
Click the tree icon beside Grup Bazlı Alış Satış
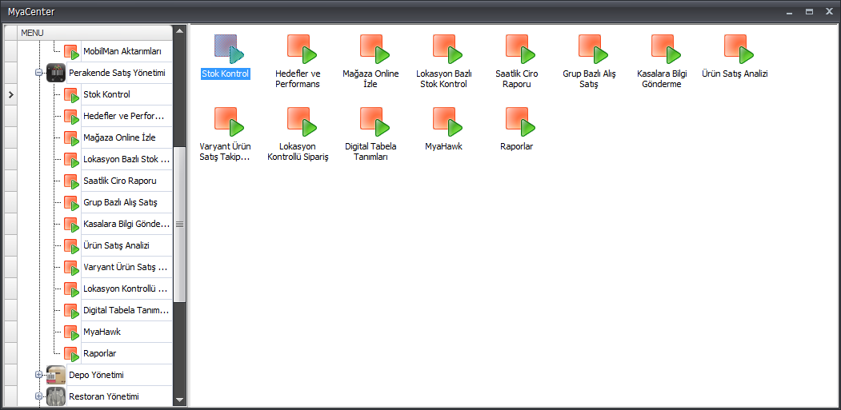pyautogui.click(x=72, y=202)
